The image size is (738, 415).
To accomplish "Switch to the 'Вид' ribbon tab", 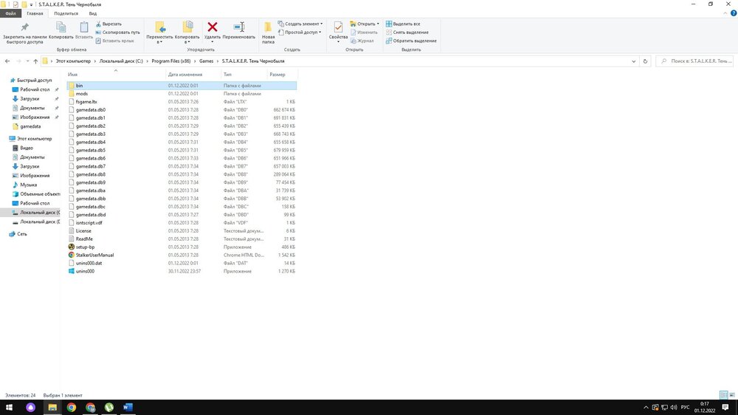I will click(92, 13).
